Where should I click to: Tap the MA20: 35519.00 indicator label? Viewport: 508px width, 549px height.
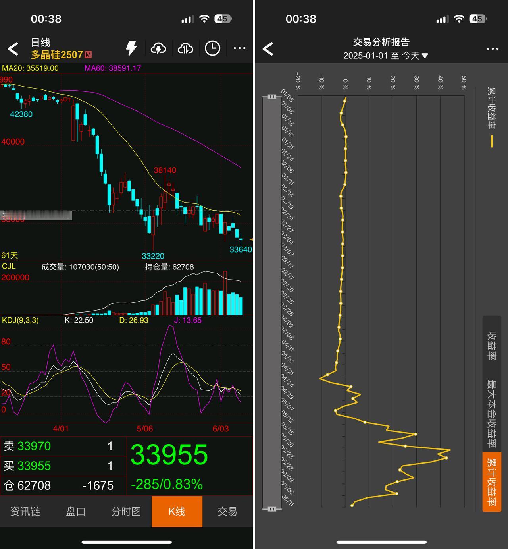pos(30,68)
